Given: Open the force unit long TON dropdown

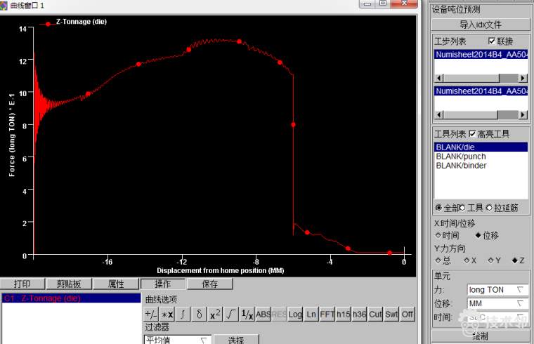Looking at the screenshot, I should pyautogui.click(x=497, y=290).
